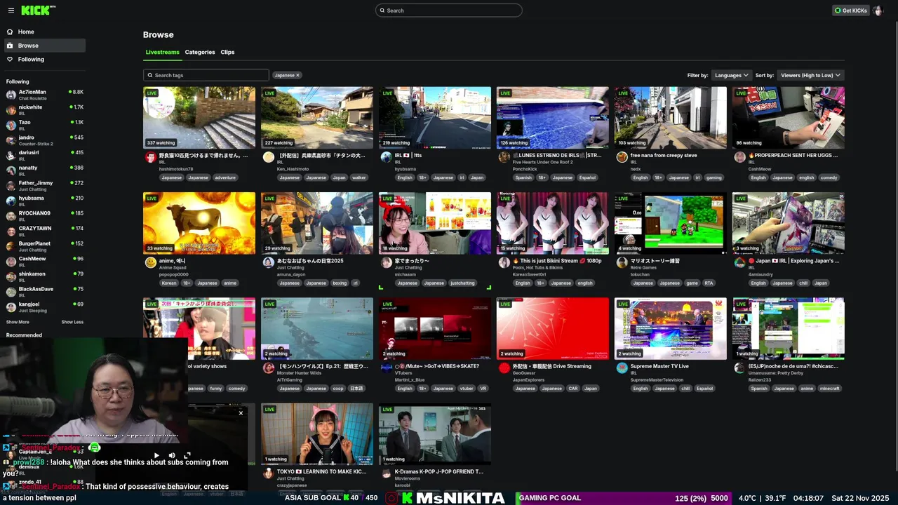Switch to the Clips tab
This screenshot has width=898, height=505.
tap(227, 52)
